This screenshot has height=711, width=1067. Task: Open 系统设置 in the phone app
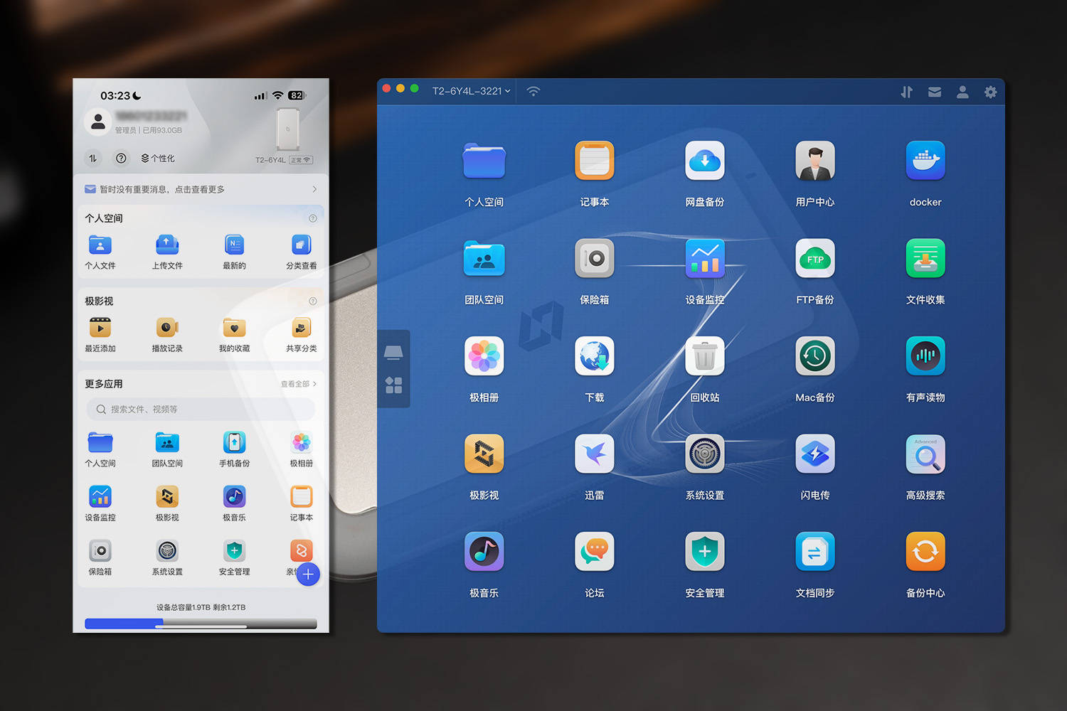click(167, 551)
